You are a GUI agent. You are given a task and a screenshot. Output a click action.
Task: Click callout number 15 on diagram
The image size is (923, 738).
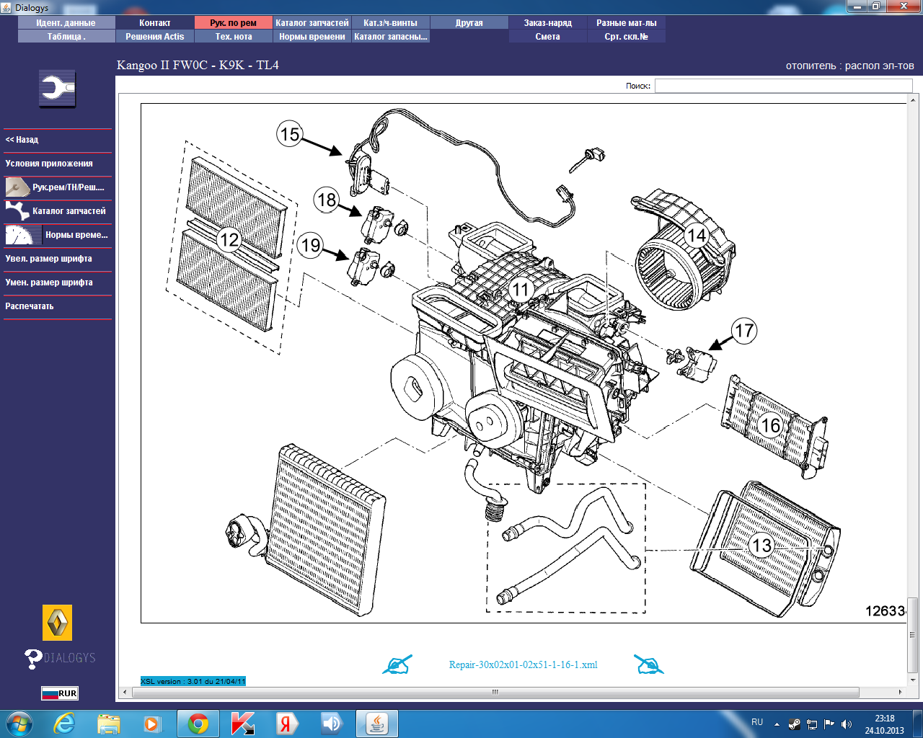coord(290,134)
